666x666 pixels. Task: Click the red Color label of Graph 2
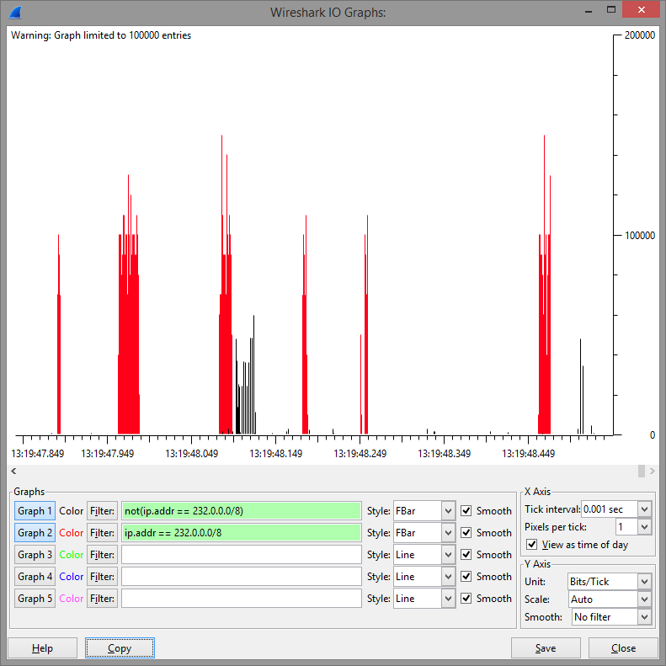pos(72,533)
